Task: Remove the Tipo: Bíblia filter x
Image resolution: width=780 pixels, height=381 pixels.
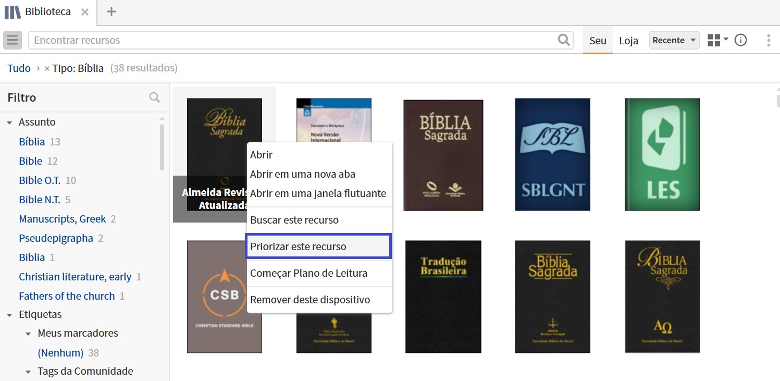Action: pos(47,68)
